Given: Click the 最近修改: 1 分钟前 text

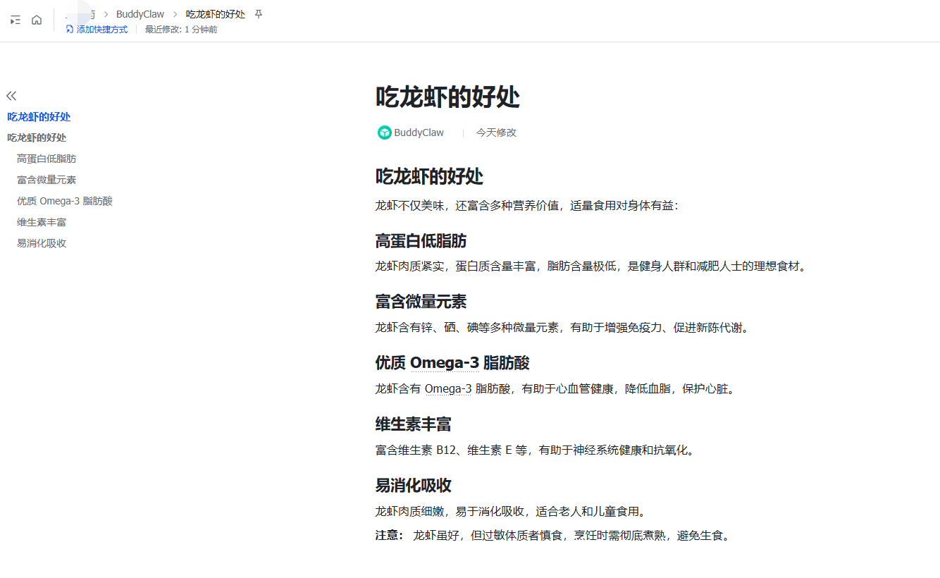Looking at the screenshot, I should [180, 30].
